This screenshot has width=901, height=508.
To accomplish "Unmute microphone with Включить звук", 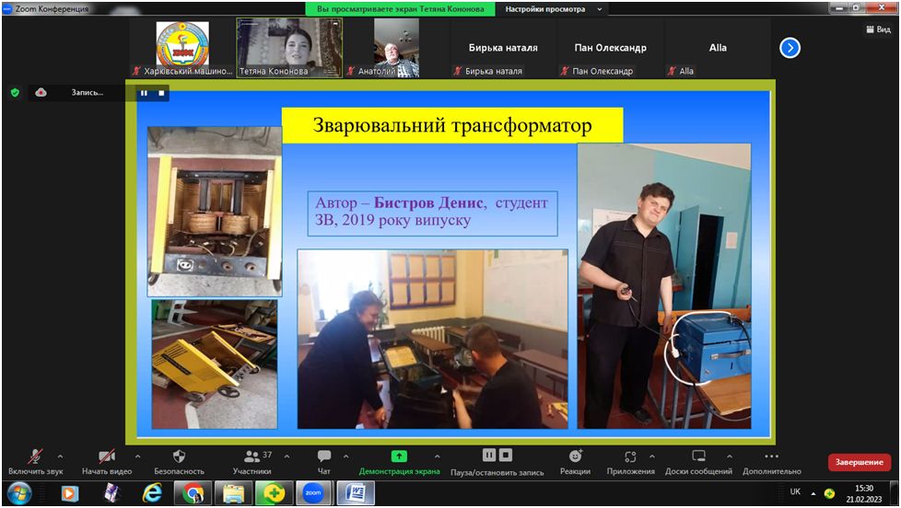I will coord(35,462).
